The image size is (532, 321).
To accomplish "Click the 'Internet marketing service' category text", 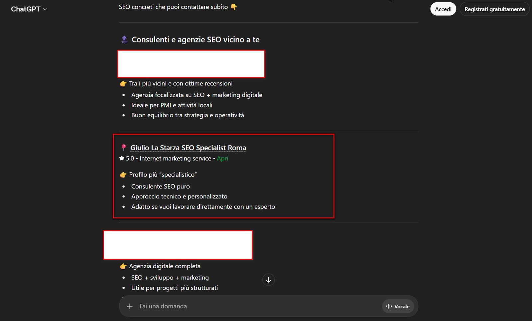I will (175, 158).
